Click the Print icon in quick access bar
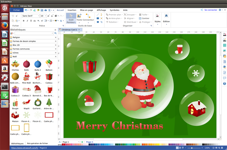 point(46,10)
